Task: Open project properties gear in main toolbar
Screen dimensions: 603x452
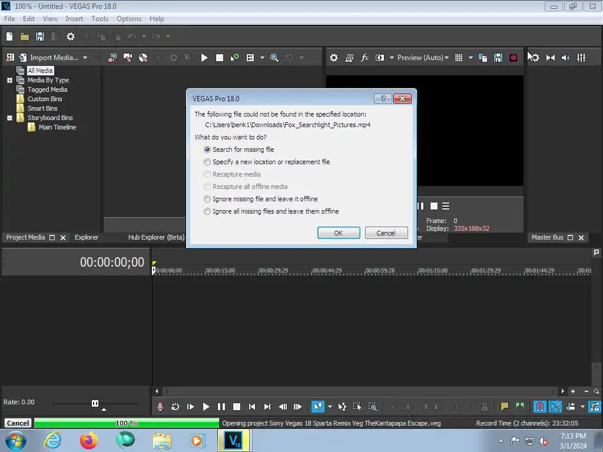Action: (71, 36)
